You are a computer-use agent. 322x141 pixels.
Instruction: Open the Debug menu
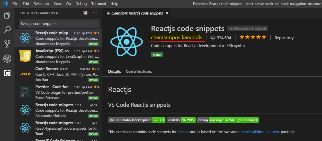pos(81,4)
